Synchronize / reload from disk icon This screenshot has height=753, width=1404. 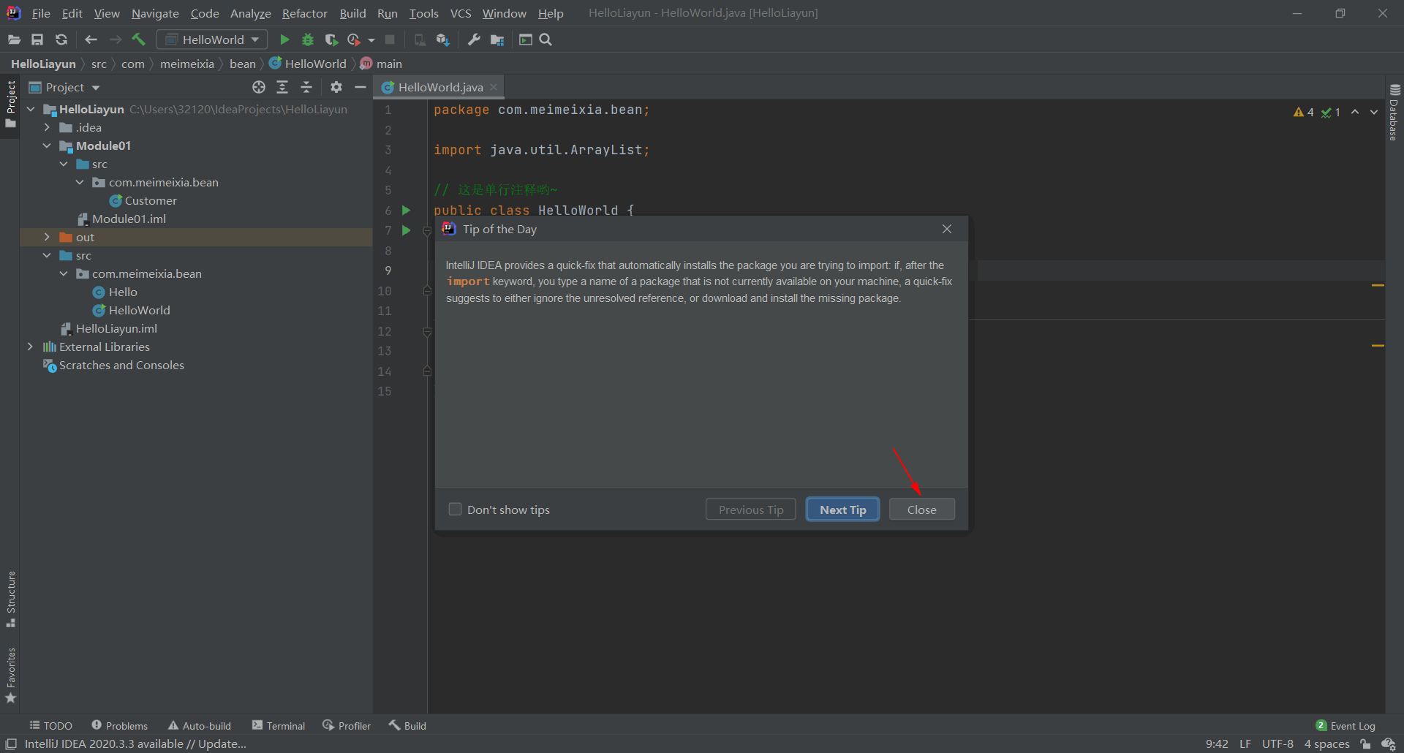61,39
